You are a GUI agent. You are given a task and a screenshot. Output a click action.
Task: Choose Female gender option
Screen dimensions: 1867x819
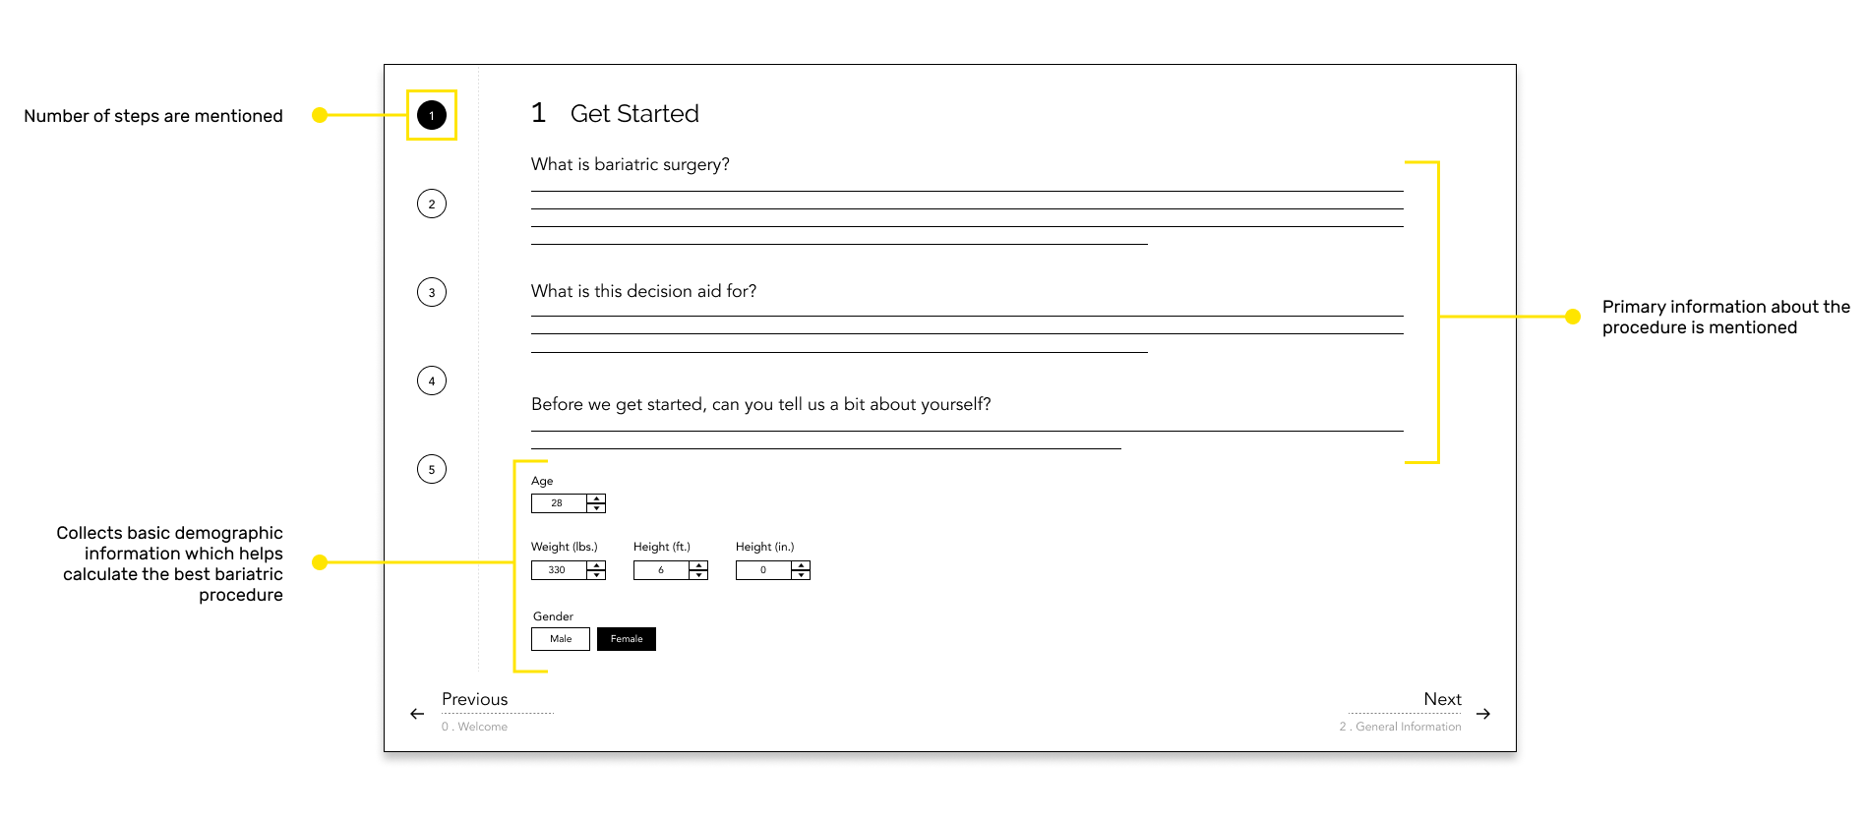coord(627,639)
